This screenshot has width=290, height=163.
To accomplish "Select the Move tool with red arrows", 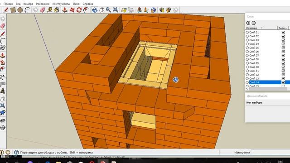I will click(72, 10).
